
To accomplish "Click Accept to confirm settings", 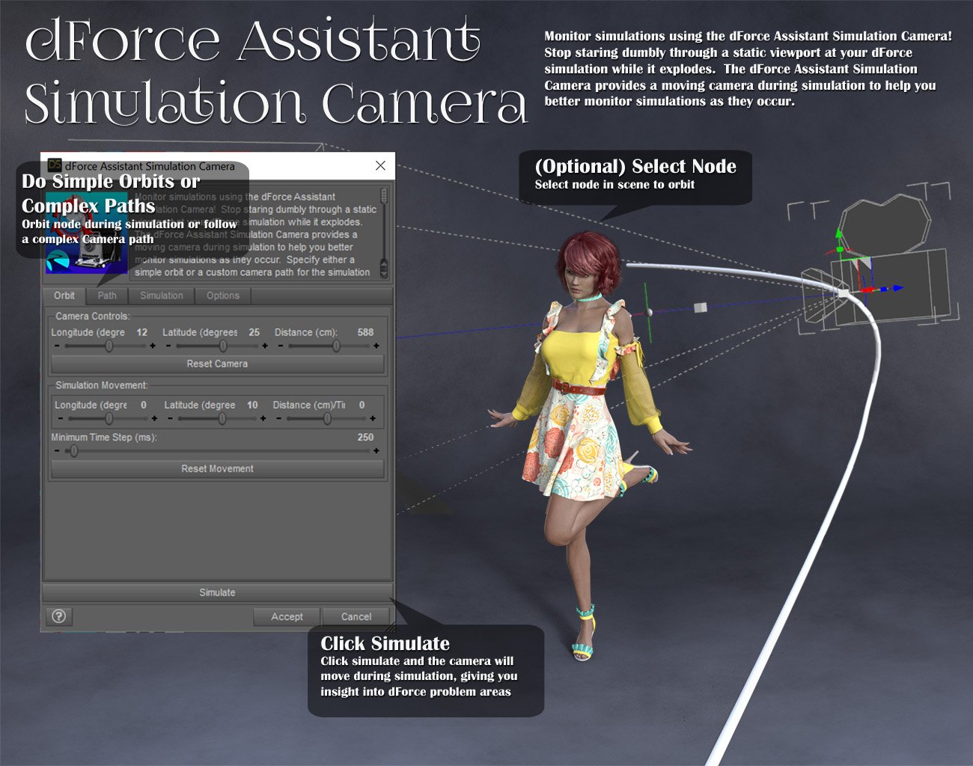I will [x=286, y=616].
